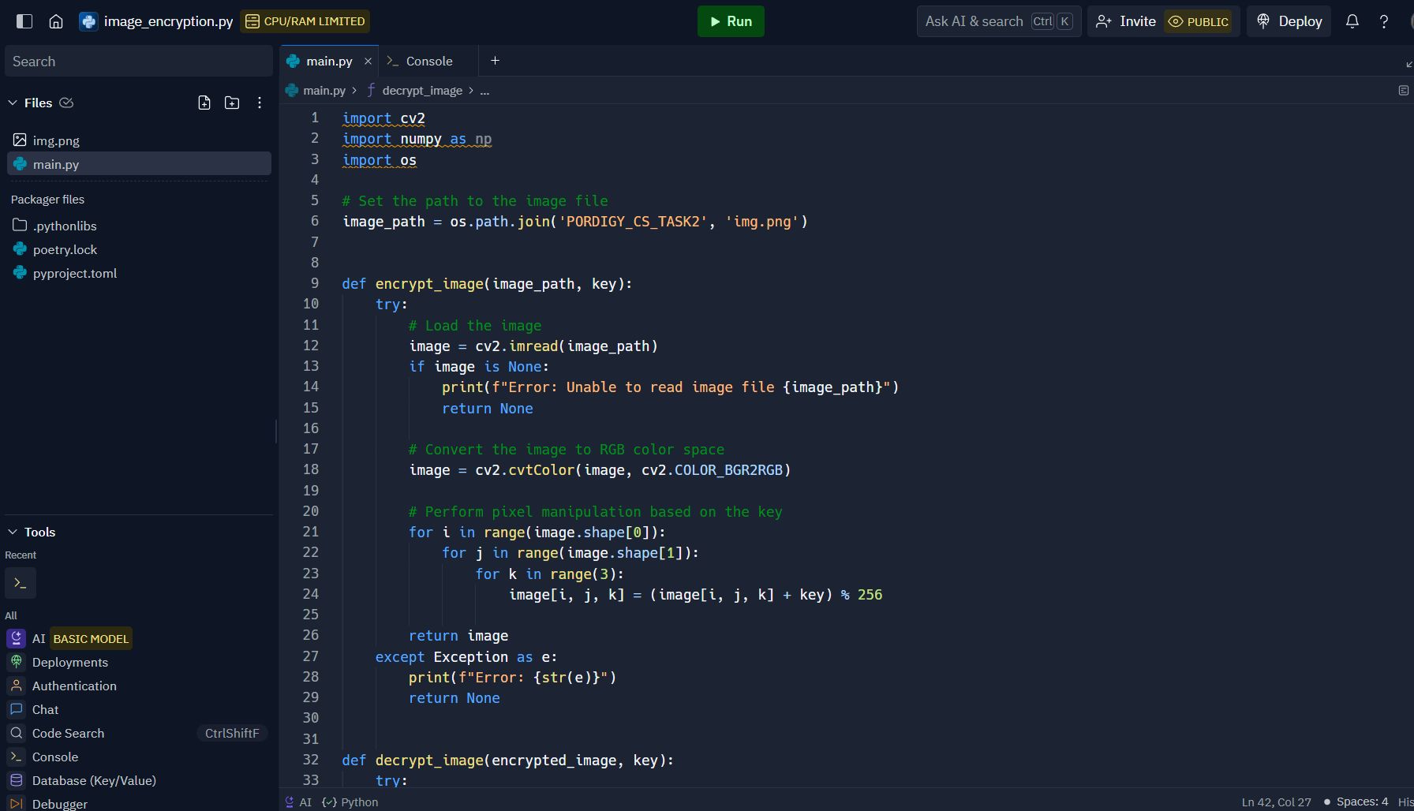Open notifications via the bell icon
The height and width of the screenshot is (811, 1414).
(x=1352, y=21)
